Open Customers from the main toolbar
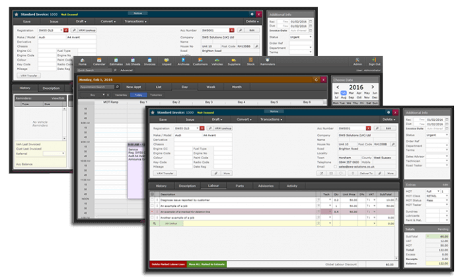Screen dimensions: 456x278 tap(200, 62)
